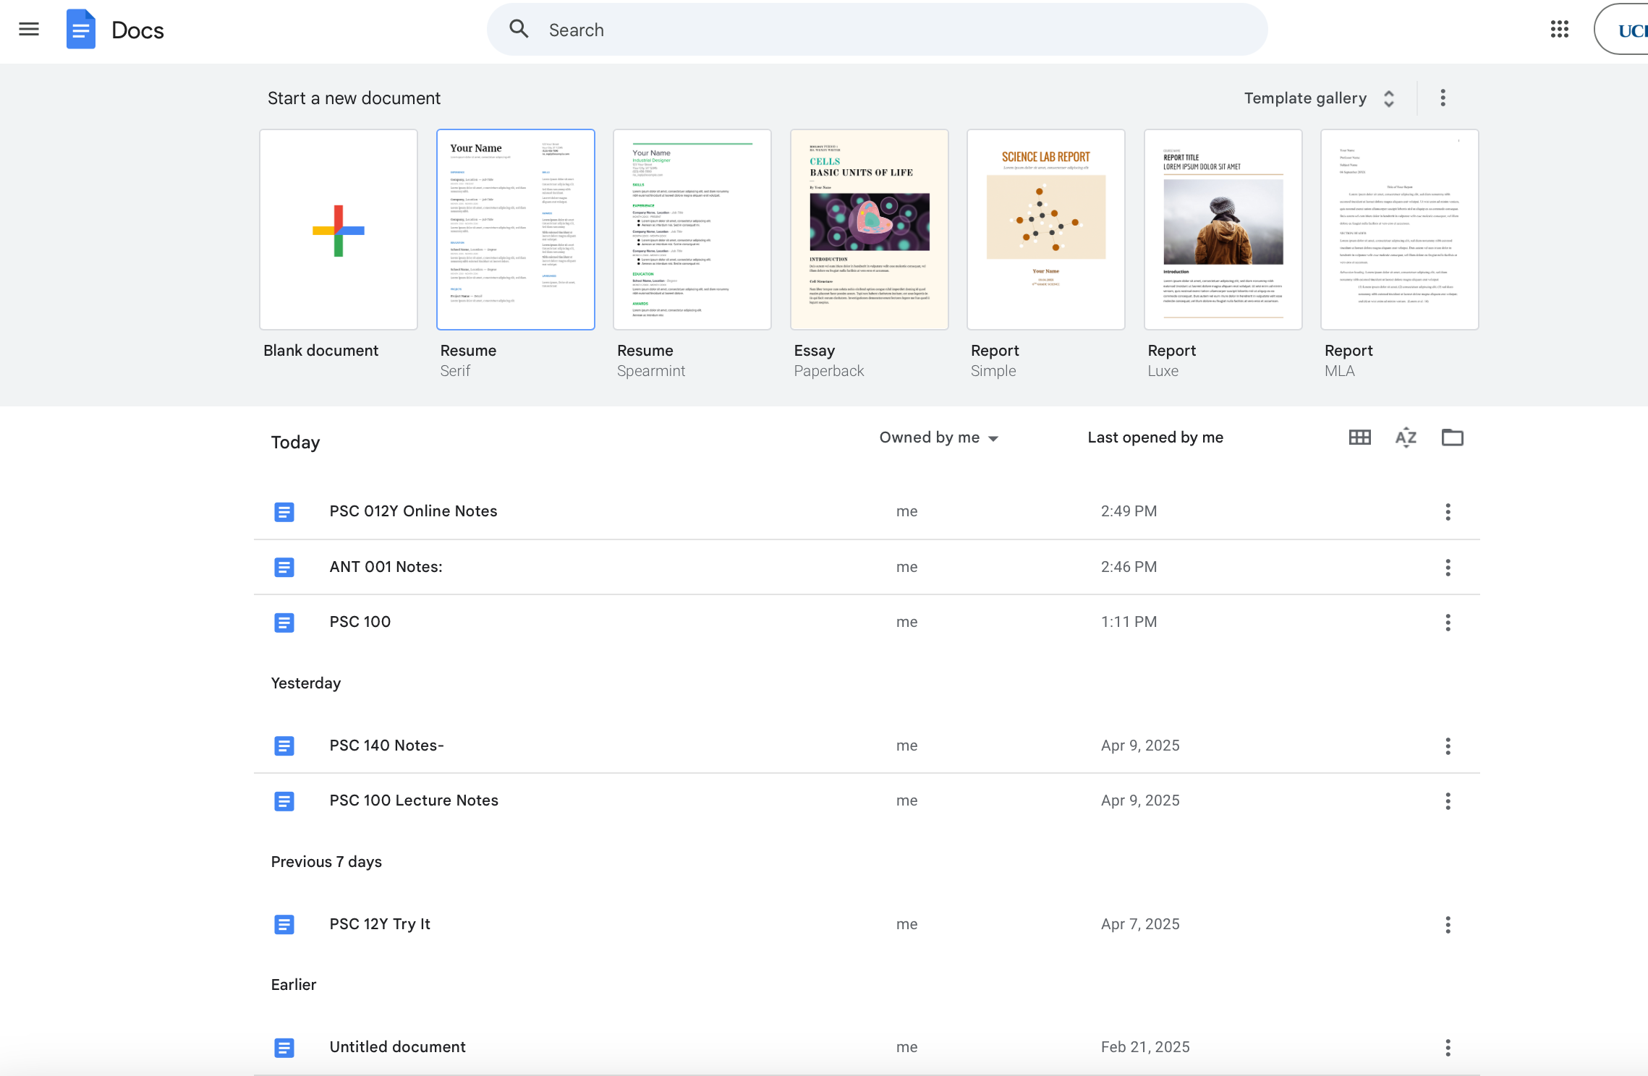Open the file picker folder icon
The image size is (1648, 1076).
pos(1452,437)
